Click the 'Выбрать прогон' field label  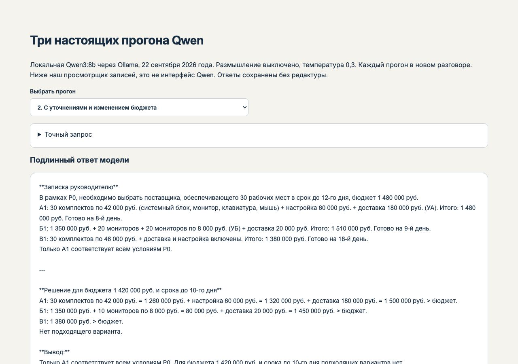point(53,91)
